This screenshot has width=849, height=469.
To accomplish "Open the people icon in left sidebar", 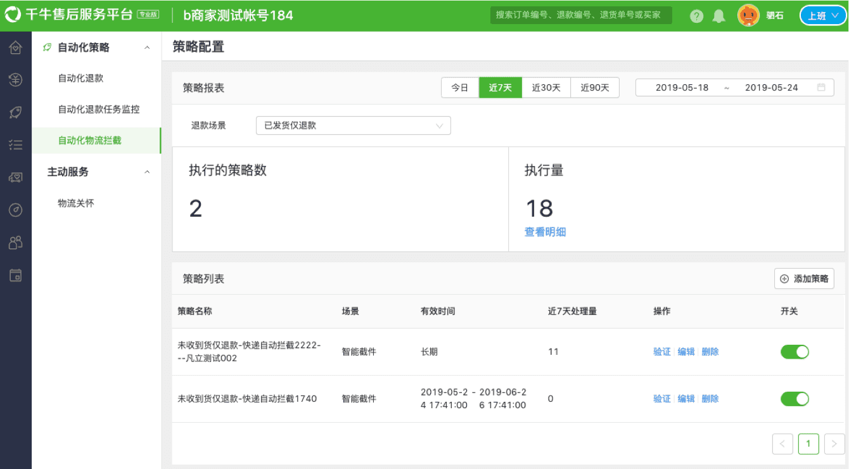I will point(15,242).
